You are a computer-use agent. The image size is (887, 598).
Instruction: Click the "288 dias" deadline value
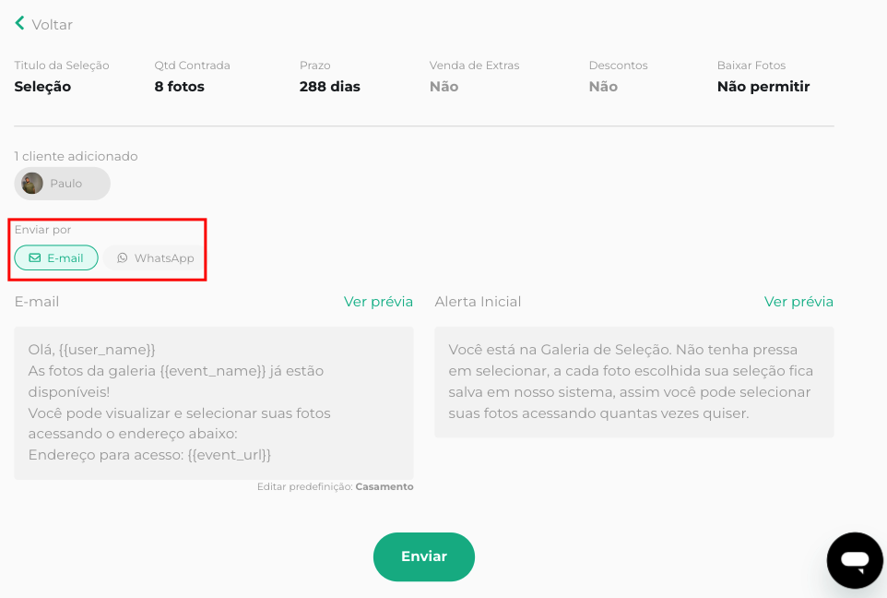pyautogui.click(x=329, y=87)
